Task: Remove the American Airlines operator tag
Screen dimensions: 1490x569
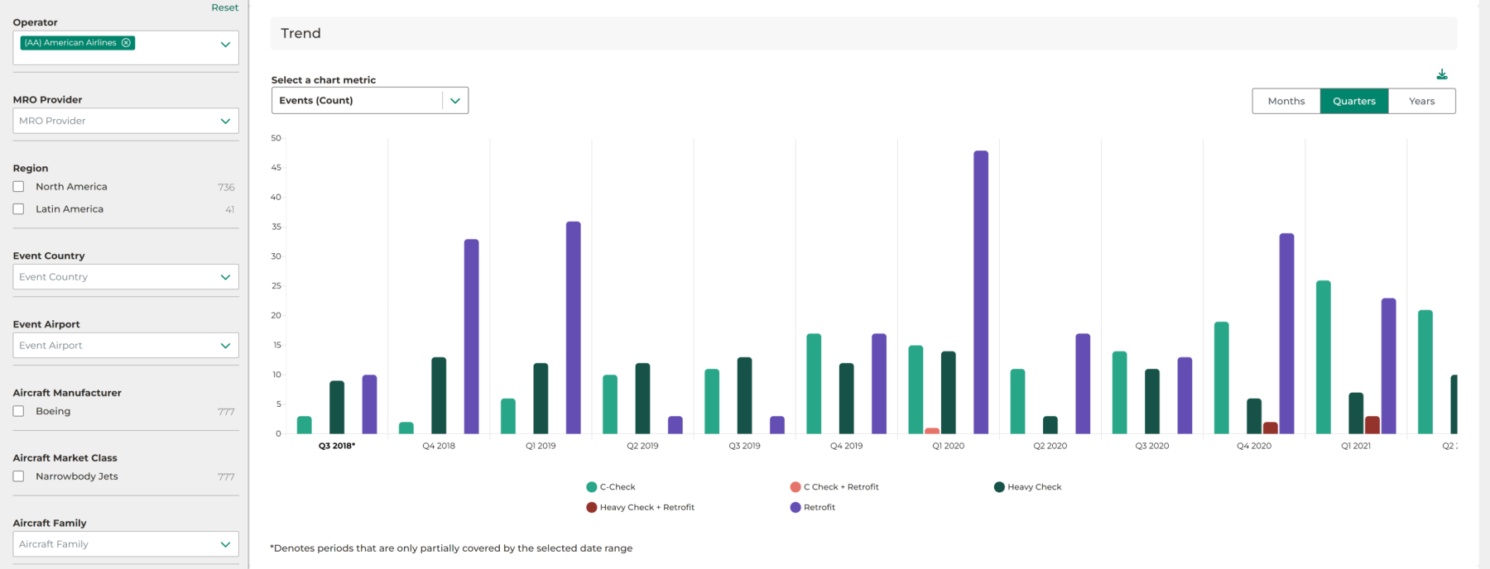Action: pos(127,43)
